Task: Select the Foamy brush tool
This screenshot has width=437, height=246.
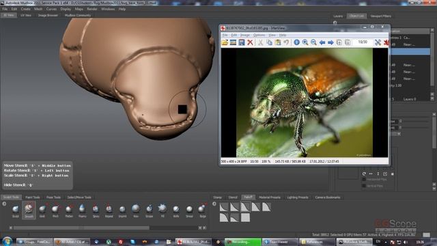Action: tap(82, 210)
